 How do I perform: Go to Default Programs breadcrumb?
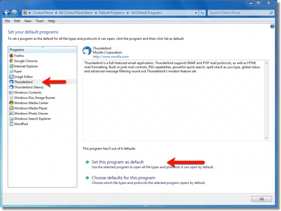[x=112, y=13]
